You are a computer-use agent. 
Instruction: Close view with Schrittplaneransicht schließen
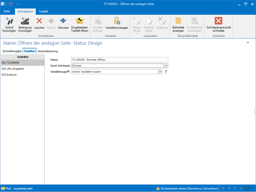[218, 21]
